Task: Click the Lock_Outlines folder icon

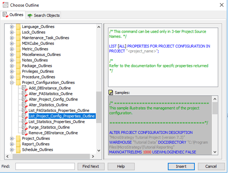Action: (x=18, y=32)
